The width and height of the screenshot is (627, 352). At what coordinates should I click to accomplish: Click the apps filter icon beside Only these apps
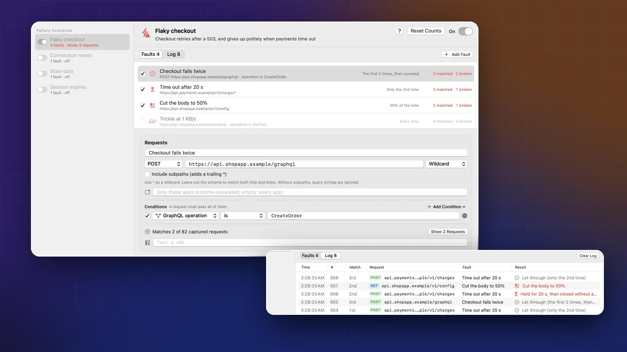[x=147, y=192]
